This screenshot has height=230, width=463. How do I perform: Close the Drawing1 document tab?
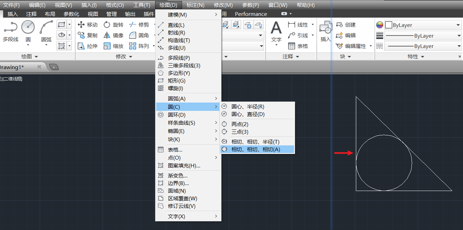pos(39,67)
